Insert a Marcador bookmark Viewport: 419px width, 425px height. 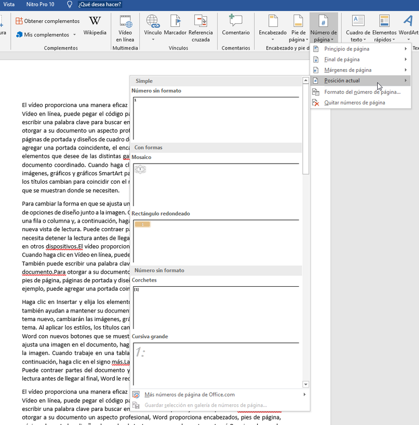pyautogui.click(x=175, y=28)
